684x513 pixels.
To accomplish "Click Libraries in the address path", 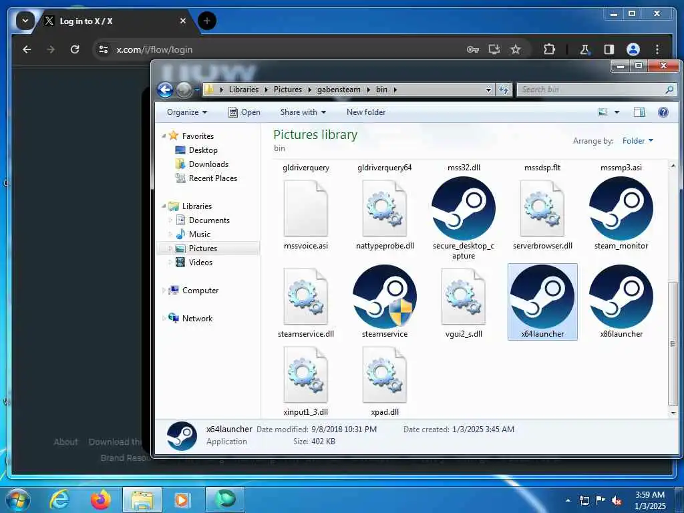I will pyautogui.click(x=243, y=90).
